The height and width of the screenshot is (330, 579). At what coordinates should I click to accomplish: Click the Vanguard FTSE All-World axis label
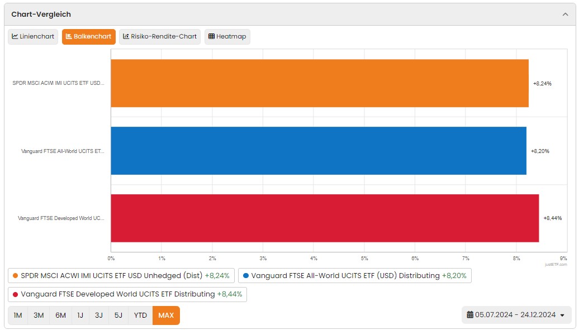pos(63,151)
